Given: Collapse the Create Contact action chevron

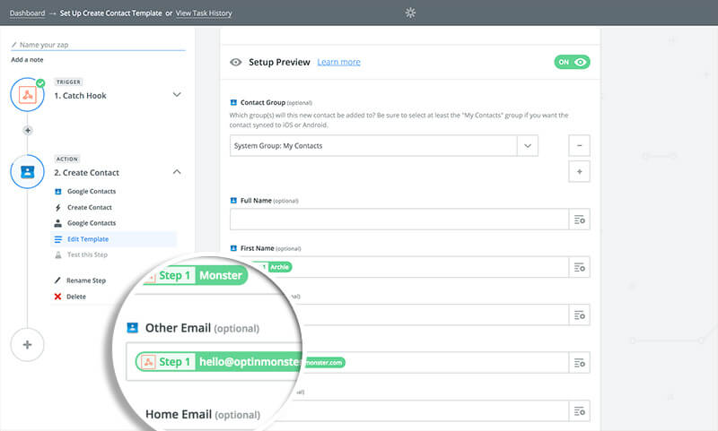Looking at the screenshot, I should (177, 172).
